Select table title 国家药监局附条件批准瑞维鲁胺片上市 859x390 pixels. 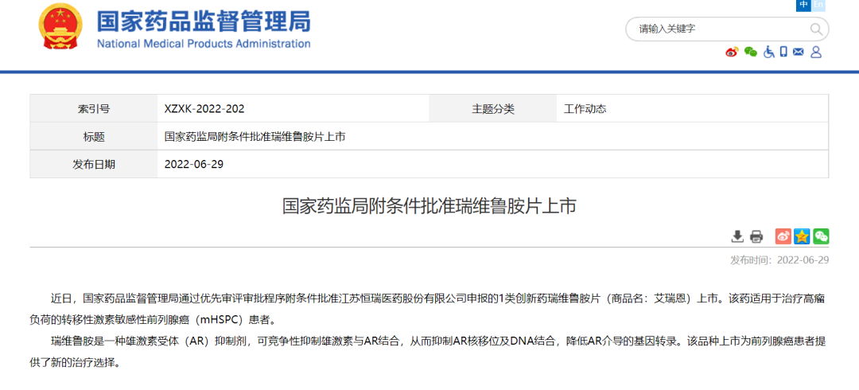[255, 137]
